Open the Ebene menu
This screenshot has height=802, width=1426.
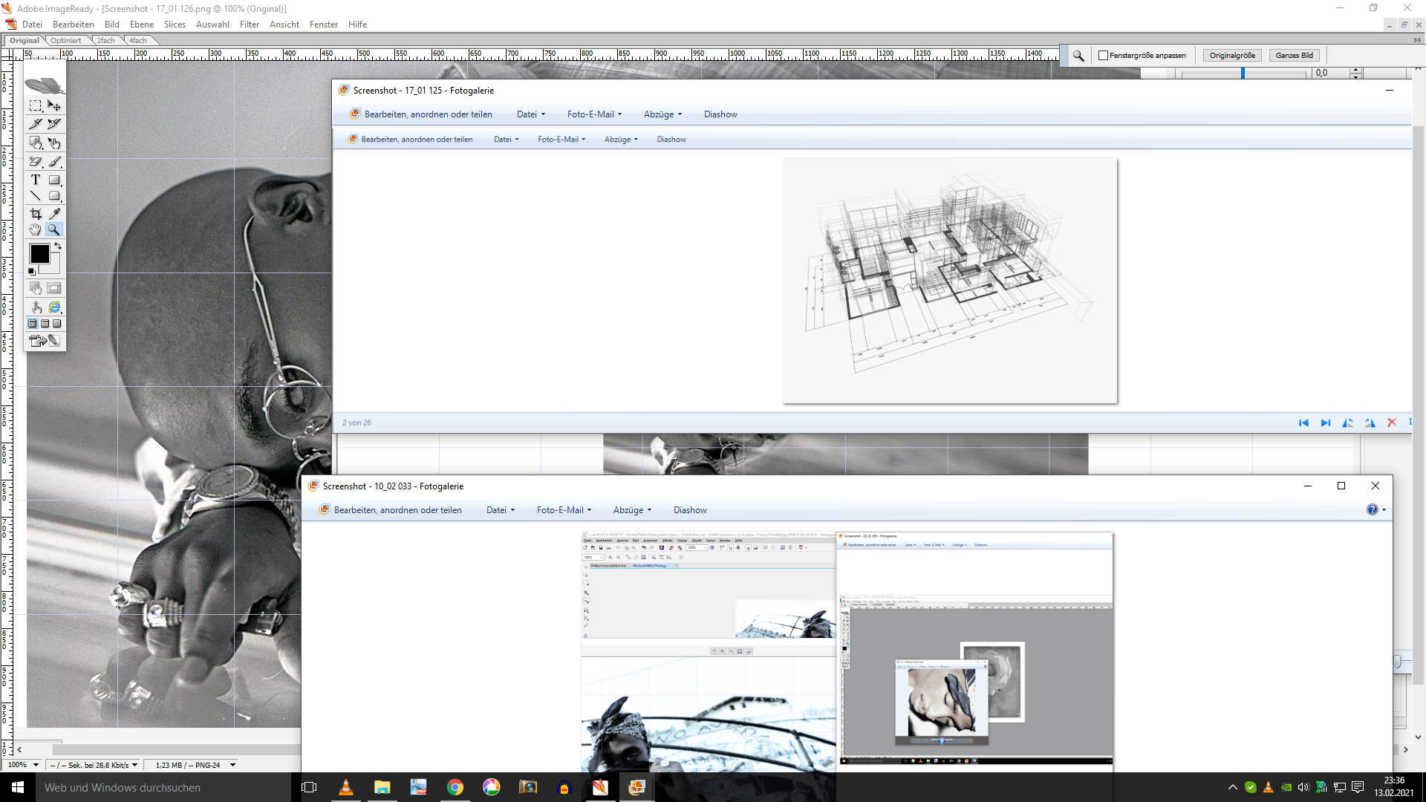142,25
